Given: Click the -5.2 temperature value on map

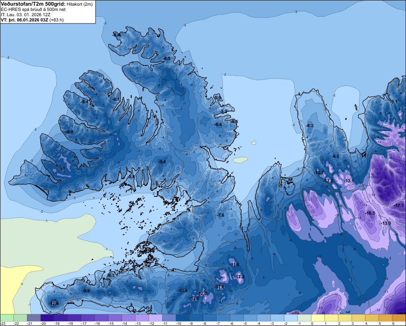Looking at the screenshot, I should (x=223, y=111).
